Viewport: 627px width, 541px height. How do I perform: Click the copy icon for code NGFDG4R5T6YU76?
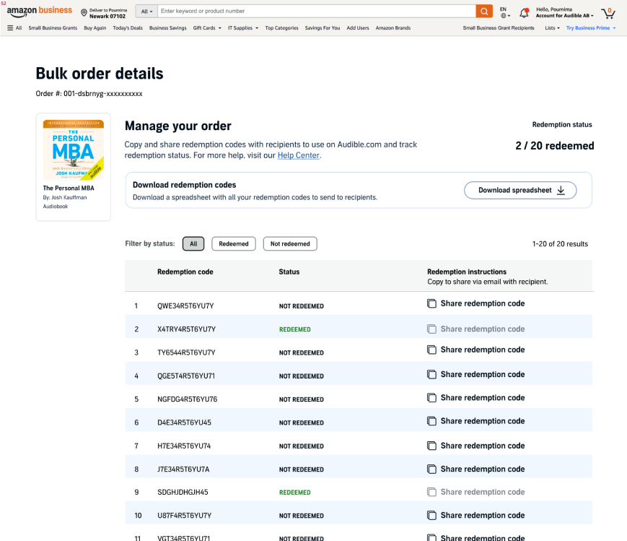pyautogui.click(x=431, y=398)
